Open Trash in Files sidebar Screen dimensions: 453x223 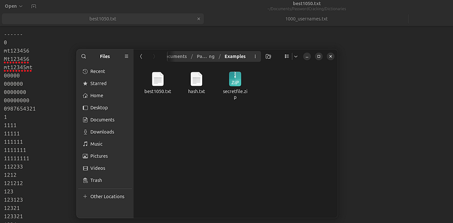tap(105, 180)
